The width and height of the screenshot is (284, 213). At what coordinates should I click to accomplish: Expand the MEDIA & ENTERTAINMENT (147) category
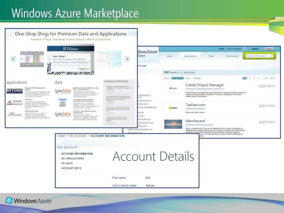pyautogui.click(x=140, y=130)
